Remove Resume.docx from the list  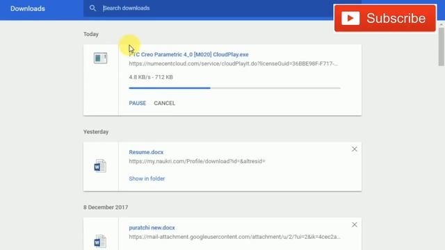pyautogui.click(x=355, y=149)
